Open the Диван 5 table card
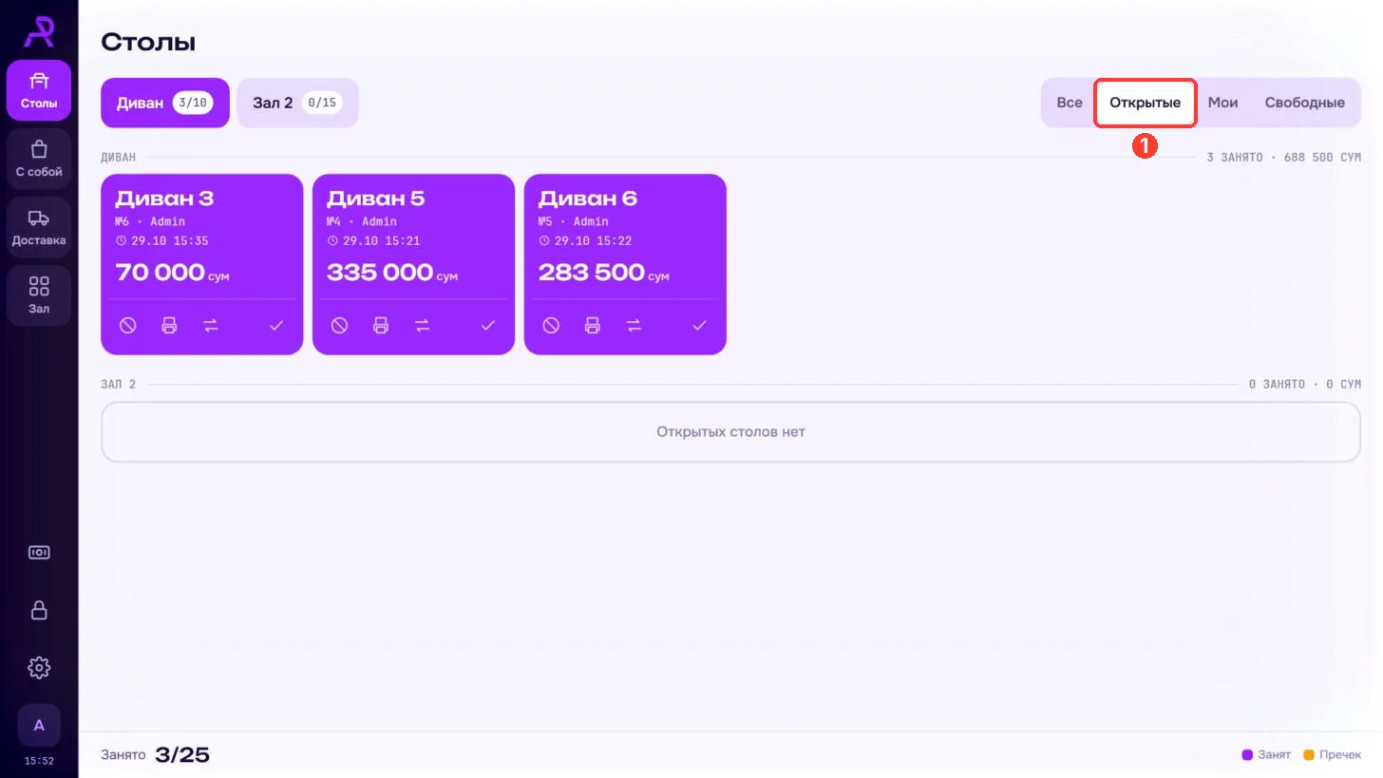1383x778 pixels. click(413, 264)
